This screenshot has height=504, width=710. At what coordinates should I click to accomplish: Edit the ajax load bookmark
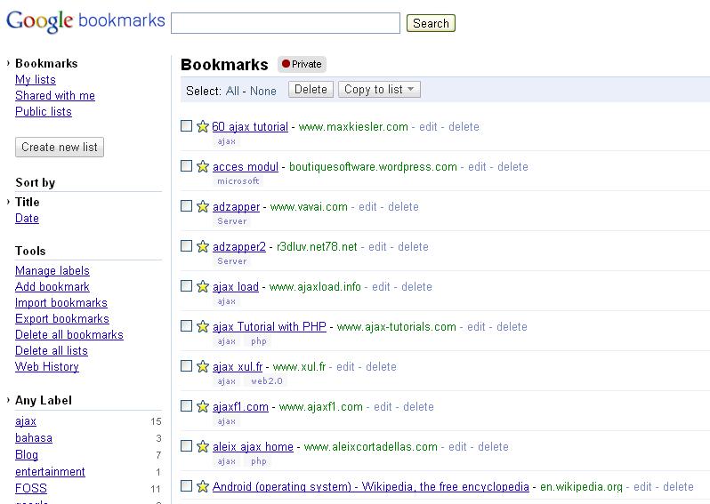(381, 287)
